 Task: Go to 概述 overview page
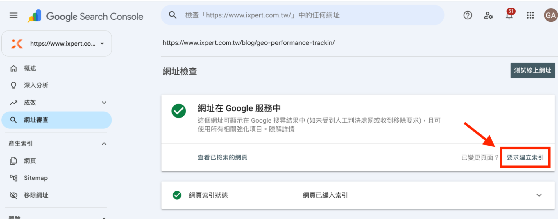point(30,68)
